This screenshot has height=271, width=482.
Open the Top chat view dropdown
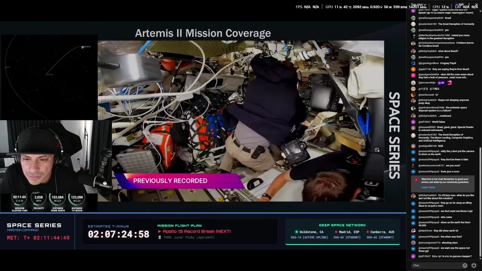(x=418, y=5)
